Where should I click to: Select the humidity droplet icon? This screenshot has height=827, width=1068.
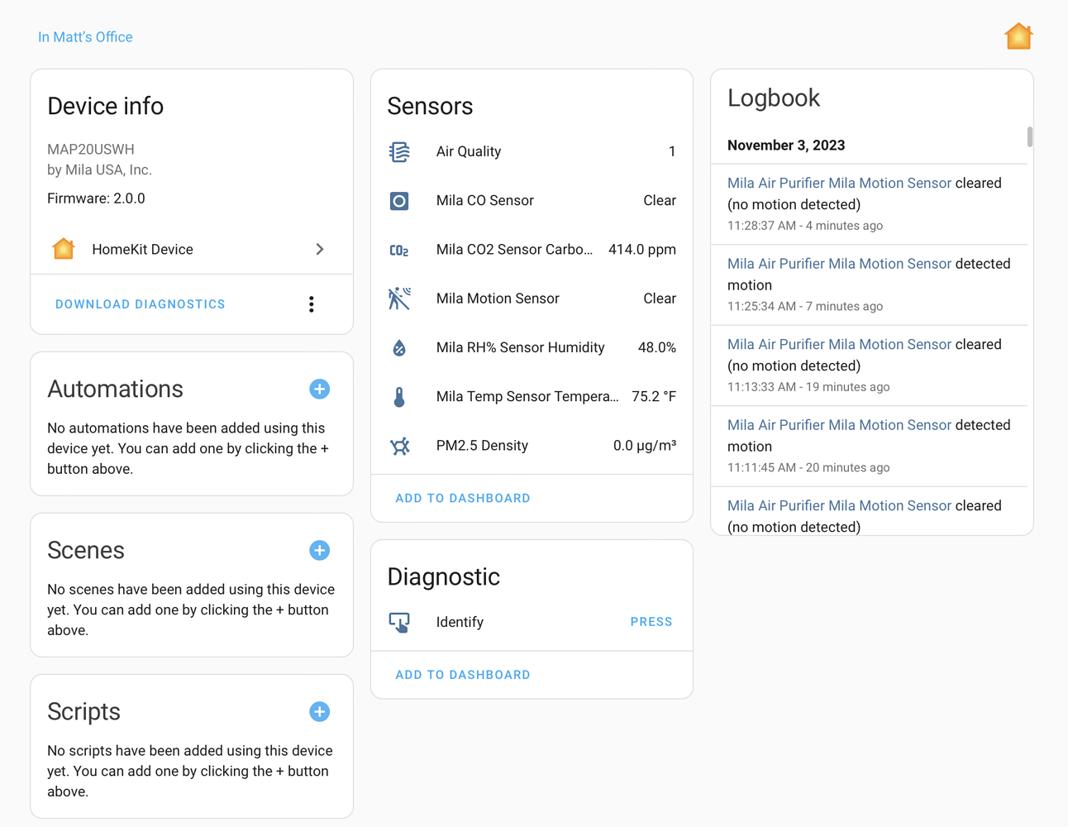(399, 347)
